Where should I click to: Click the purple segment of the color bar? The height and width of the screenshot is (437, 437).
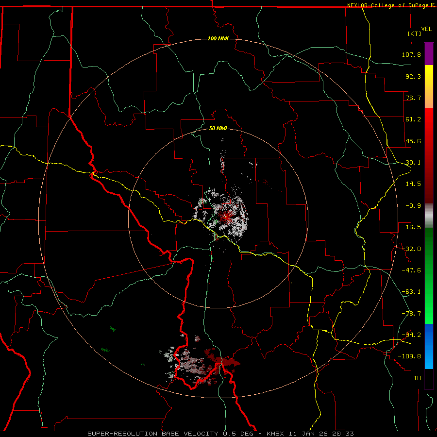tap(429, 54)
